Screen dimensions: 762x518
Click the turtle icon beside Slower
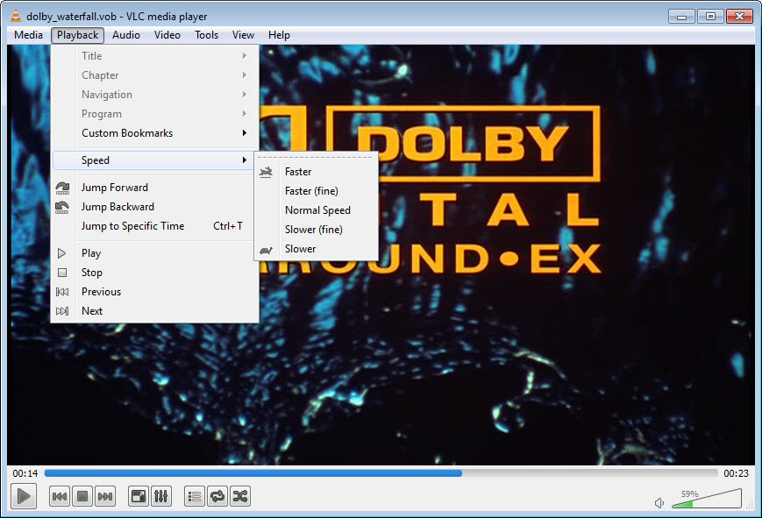(x=266, y=250)
